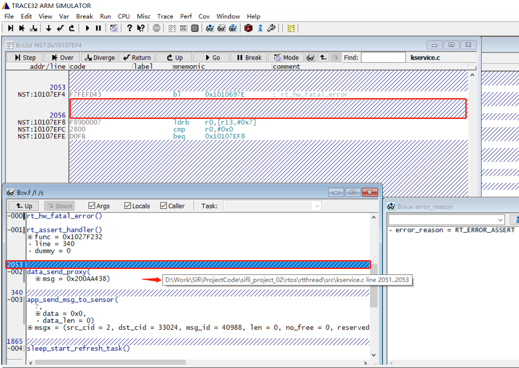Image resolution: width=519 pixels, height=368 pixels.
Task: Focus the Find input field
Action: (383, 58)
